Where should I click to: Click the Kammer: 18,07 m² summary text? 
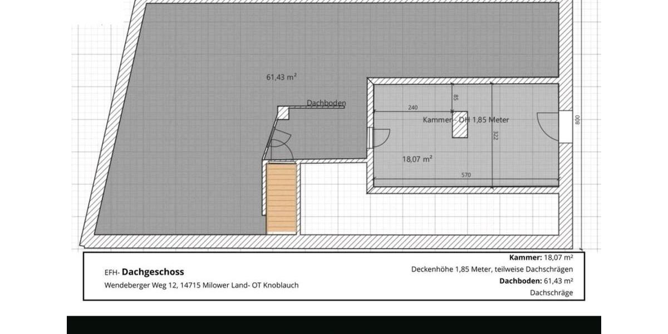[x=540, y=258]
